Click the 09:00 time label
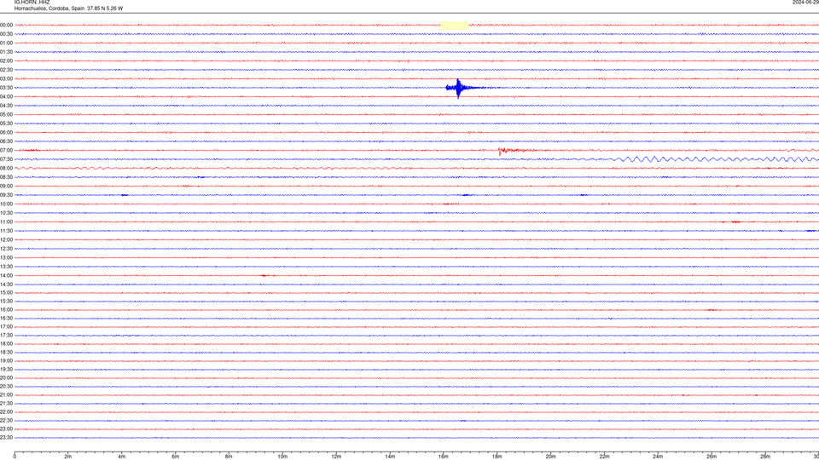 (x=6, y=187)
